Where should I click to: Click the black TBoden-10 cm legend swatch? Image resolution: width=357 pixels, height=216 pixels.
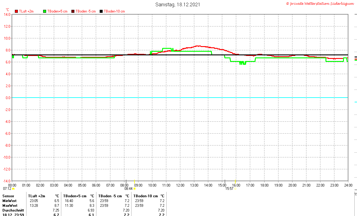[x=101, y=11]
